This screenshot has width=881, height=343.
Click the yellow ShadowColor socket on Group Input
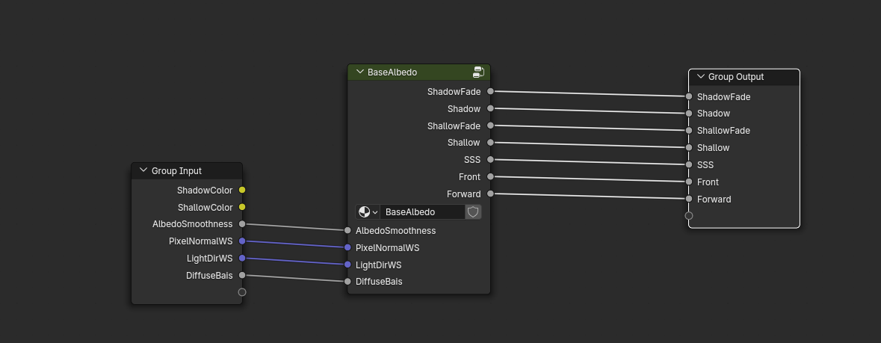coord(242,191)
